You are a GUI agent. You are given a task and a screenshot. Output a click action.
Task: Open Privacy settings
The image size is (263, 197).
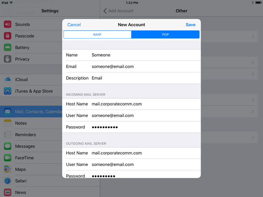[x=31, y=59]
